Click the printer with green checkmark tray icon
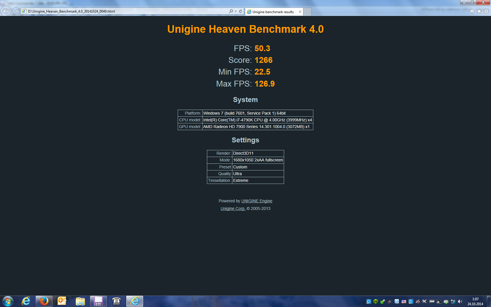Screen dimensions: 491x307 pyautogui.click(x=446, y=301)
